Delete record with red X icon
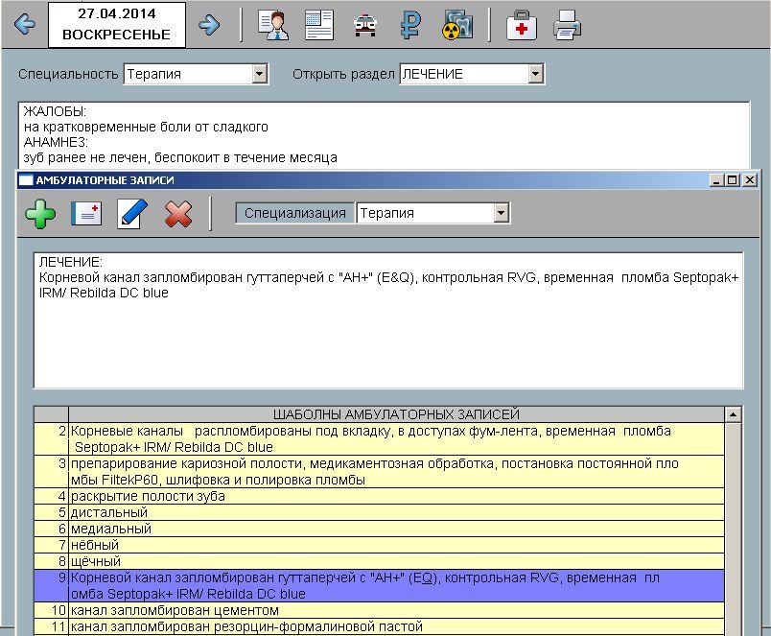771x636 pixels. [x=178, y=213]
